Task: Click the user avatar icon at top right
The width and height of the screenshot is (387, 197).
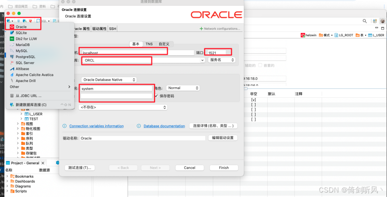Action: (383, 21)
